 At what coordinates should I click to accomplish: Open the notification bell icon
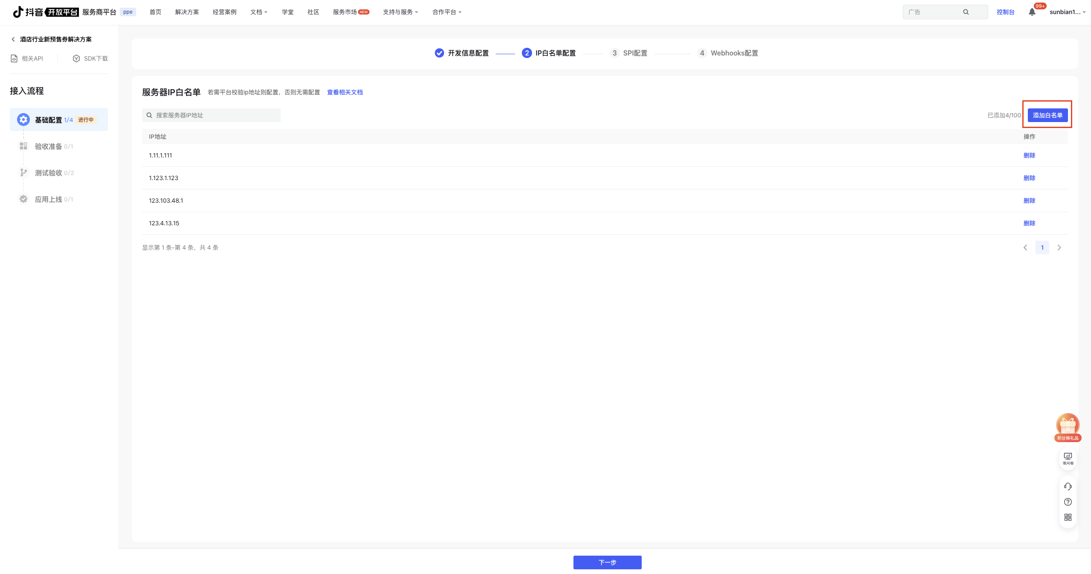[x=1032, y=12]
